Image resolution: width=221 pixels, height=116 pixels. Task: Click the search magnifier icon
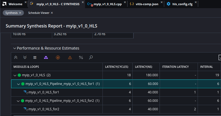pyautogui.click(x=91, y=57)
